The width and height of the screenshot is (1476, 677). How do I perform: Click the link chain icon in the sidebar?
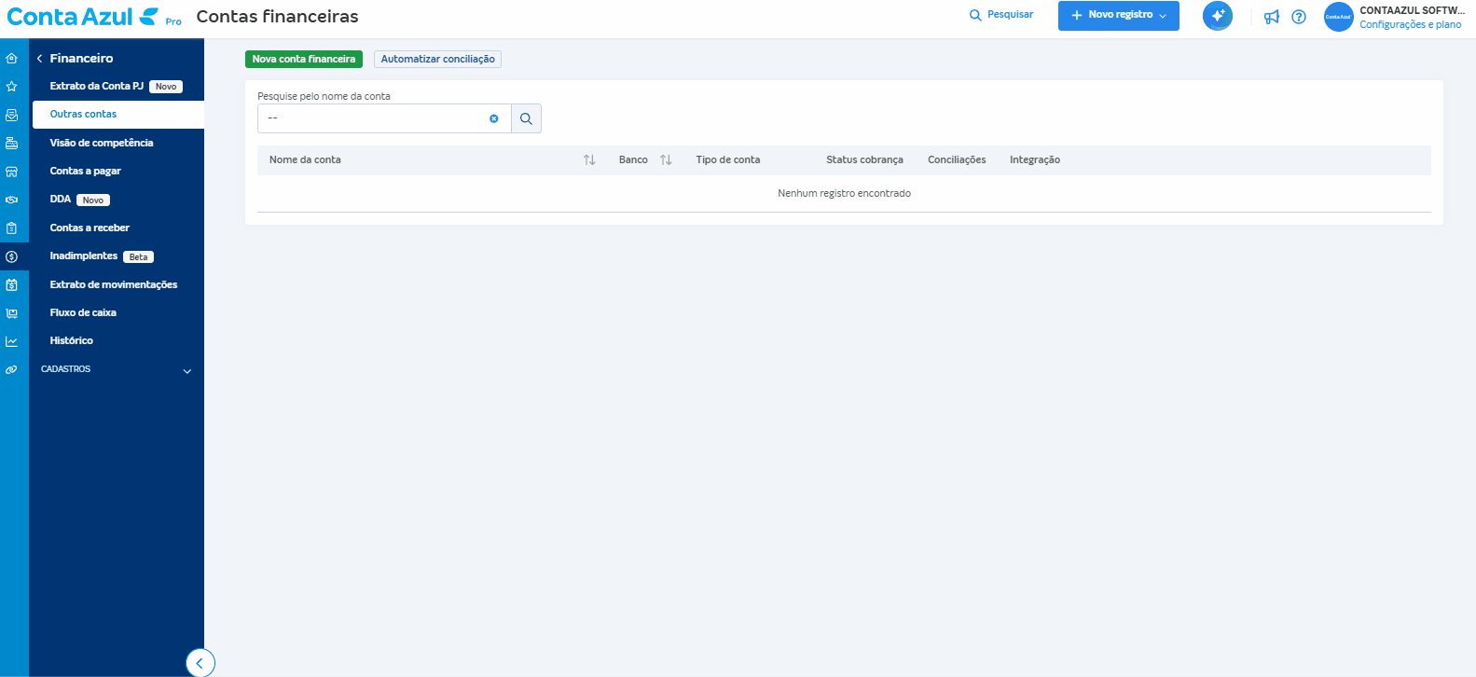(11, 370)
